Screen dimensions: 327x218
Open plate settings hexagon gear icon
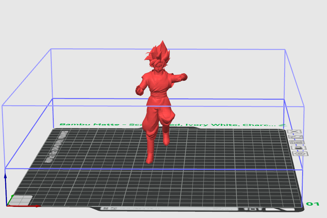click(300, 154)
